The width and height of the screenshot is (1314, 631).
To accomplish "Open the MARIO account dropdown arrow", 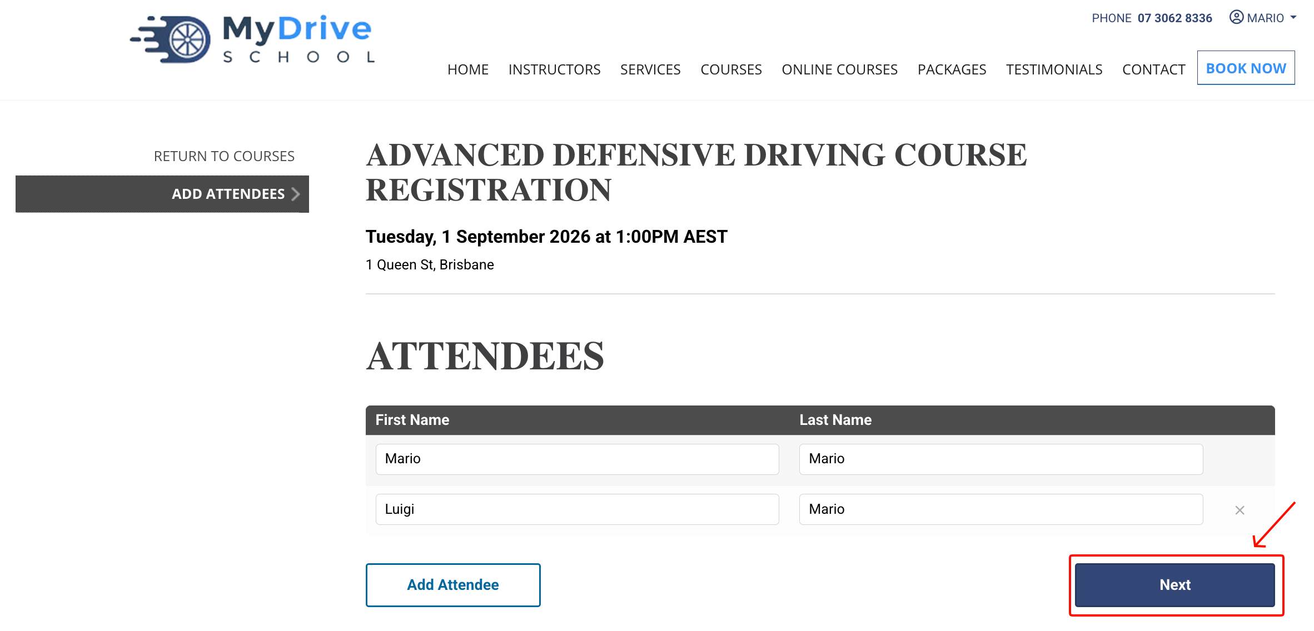I will pyautogui.click(x=1293, y=17).
